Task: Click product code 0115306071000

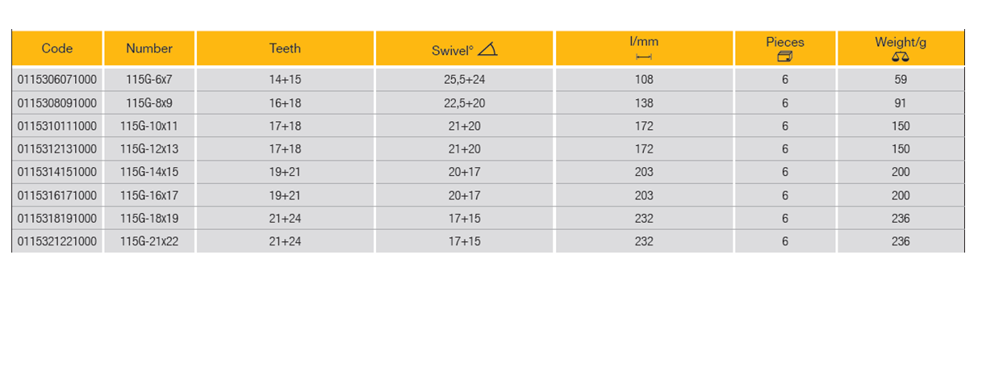Action: tap(56, 80)
